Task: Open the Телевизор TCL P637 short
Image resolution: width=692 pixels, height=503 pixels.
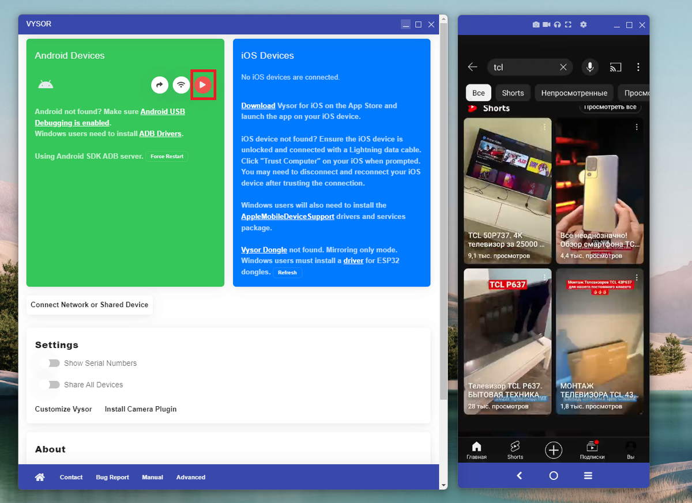Action: tap(507, 341)
